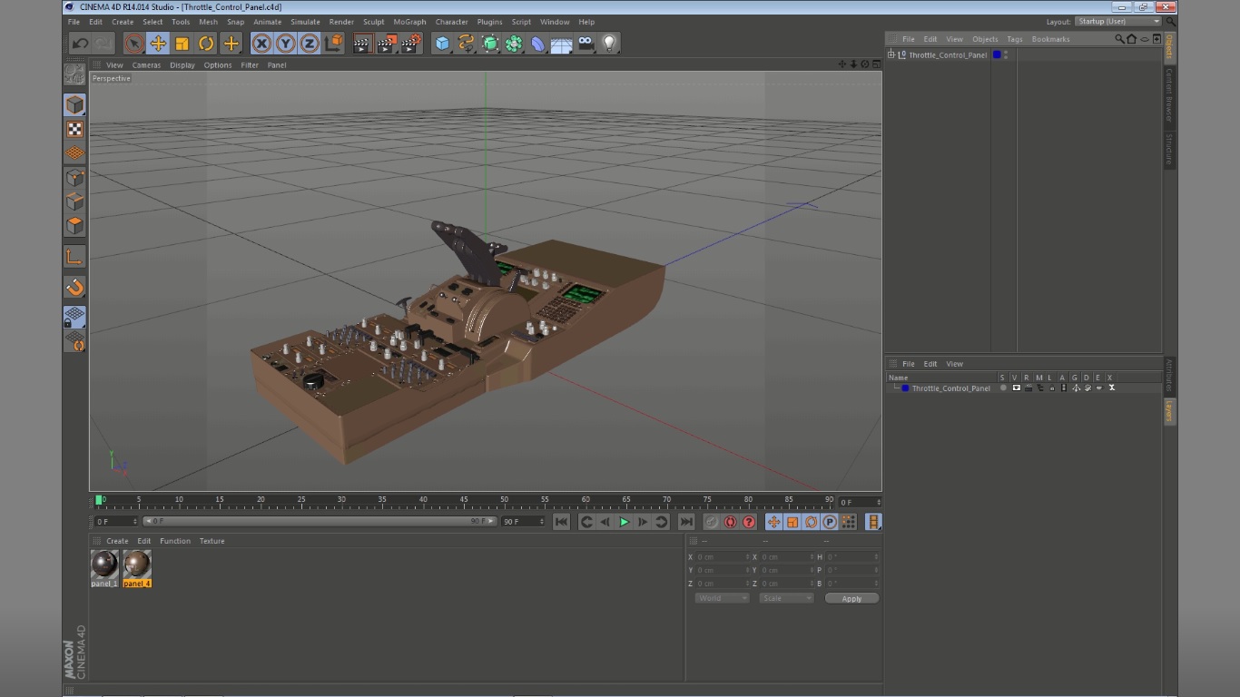The image size is (1240, 697).
Task: Toggle X-axis lock
Action: coord(261,43)
